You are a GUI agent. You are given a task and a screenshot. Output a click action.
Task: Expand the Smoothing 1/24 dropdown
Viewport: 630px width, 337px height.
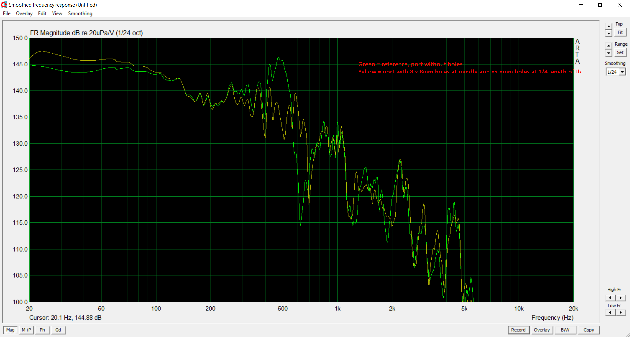(x=622, y=72)
